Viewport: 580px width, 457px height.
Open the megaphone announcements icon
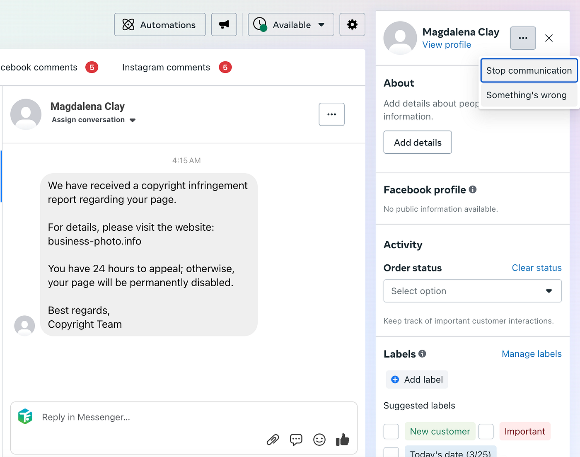224,24
